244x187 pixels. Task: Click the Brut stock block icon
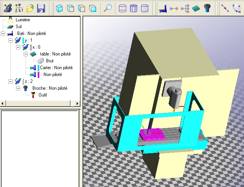(x=41, y=61)
